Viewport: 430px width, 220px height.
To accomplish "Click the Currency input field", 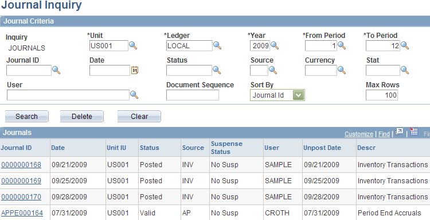I will pyautogui.click(x=321, y=70).
